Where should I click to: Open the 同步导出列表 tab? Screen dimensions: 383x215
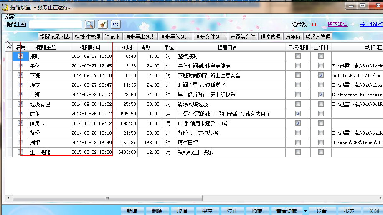point(140,37)
